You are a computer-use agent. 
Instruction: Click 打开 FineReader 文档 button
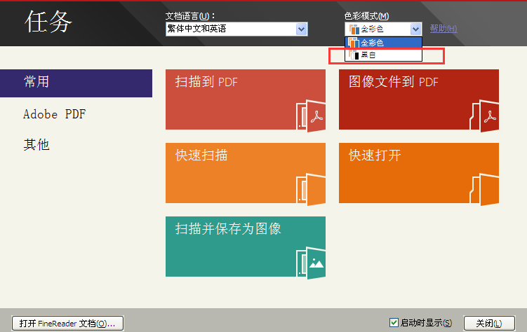click(67, 324)
